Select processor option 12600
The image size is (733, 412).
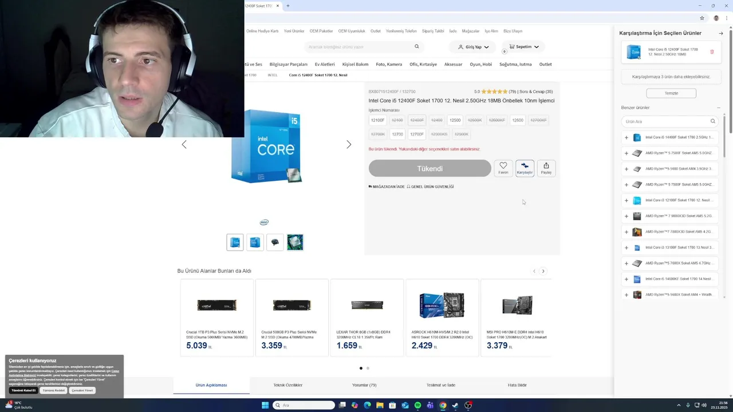[518, 120]
